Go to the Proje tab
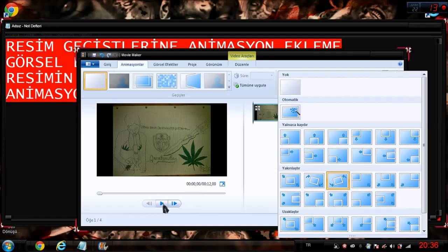Viewport: 448px width, 252px height. (x=192, y=64)
